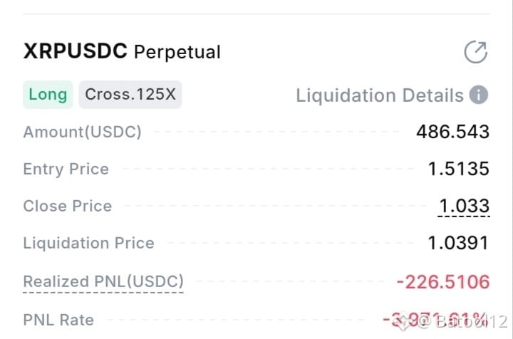Tap the entry price value 1.5135
The height and width of the screenshot is (339, 513).
(459, 169)
